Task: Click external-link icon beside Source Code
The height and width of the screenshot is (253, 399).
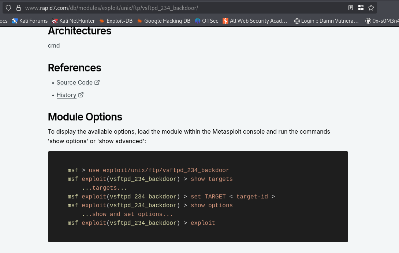Action: tap(97, 82)
